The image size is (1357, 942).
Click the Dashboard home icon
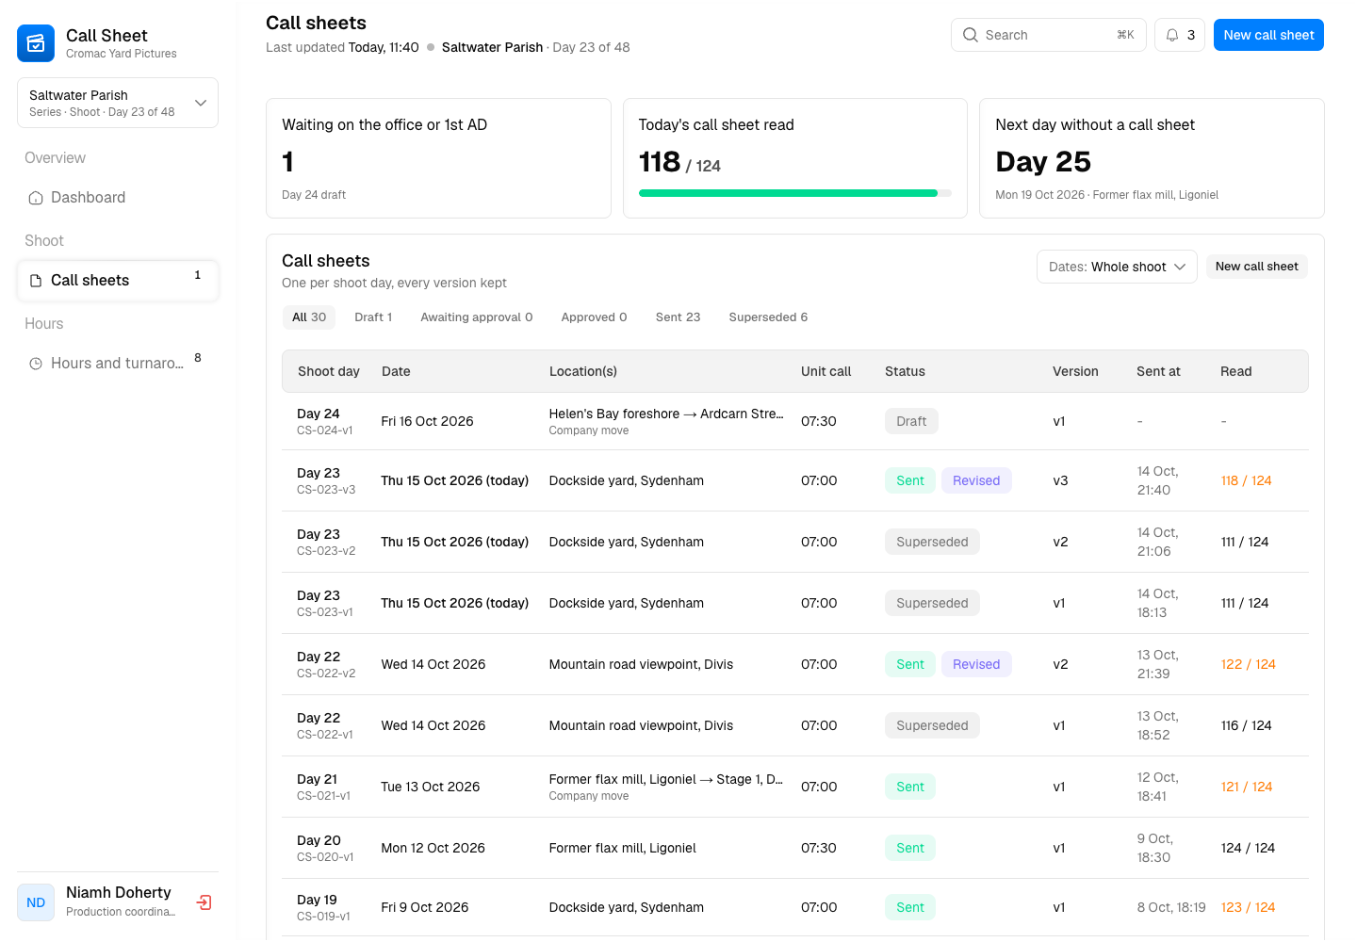pyautogui.click(x=36, y=198)
